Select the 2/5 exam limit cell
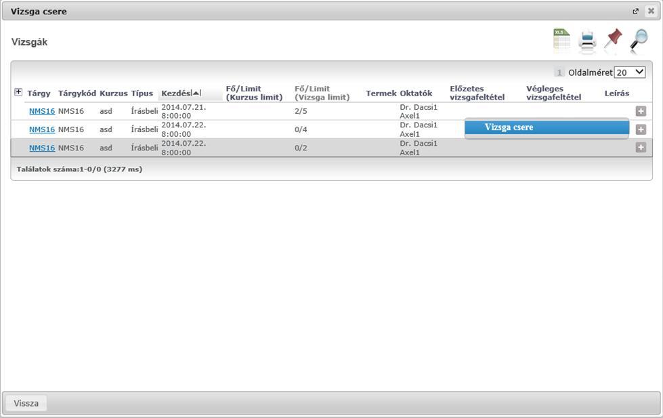Screen dimensions: 663x418 click(x=301, y=111)
